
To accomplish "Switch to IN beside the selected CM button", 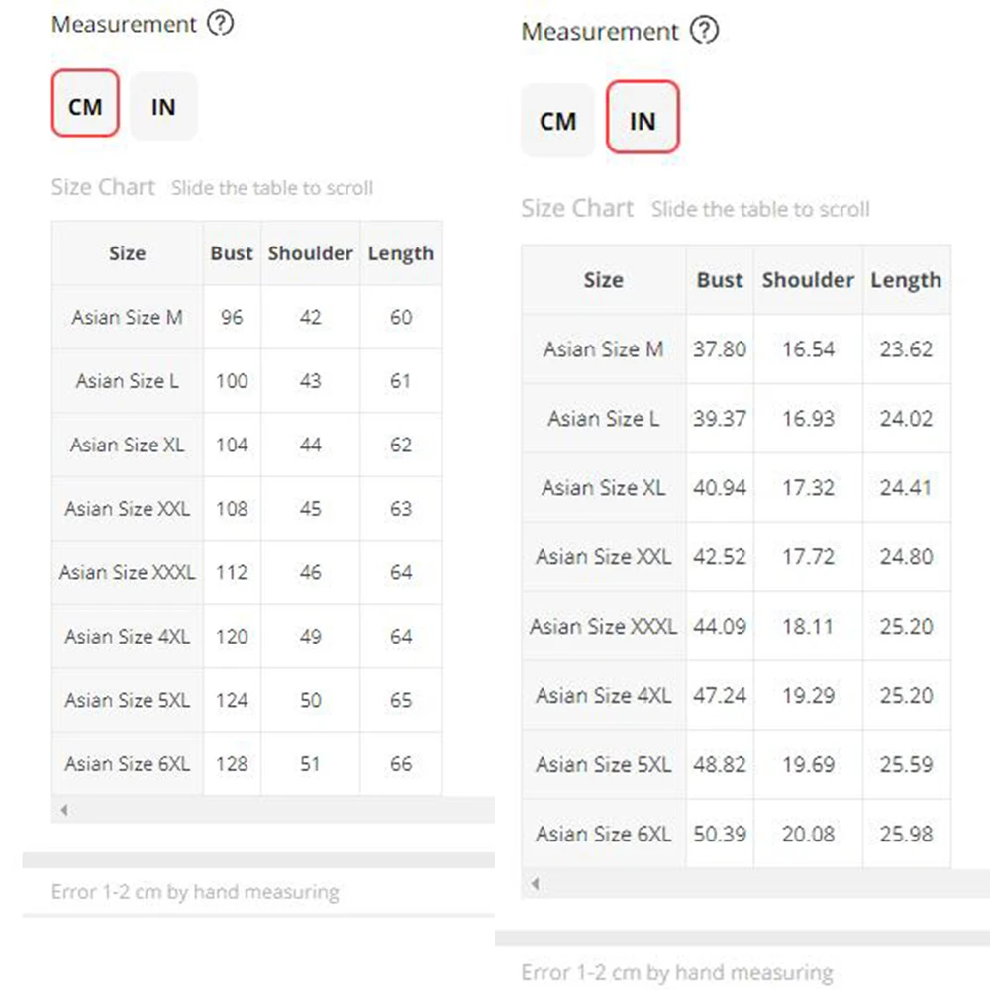I will (x=163, y=105).
